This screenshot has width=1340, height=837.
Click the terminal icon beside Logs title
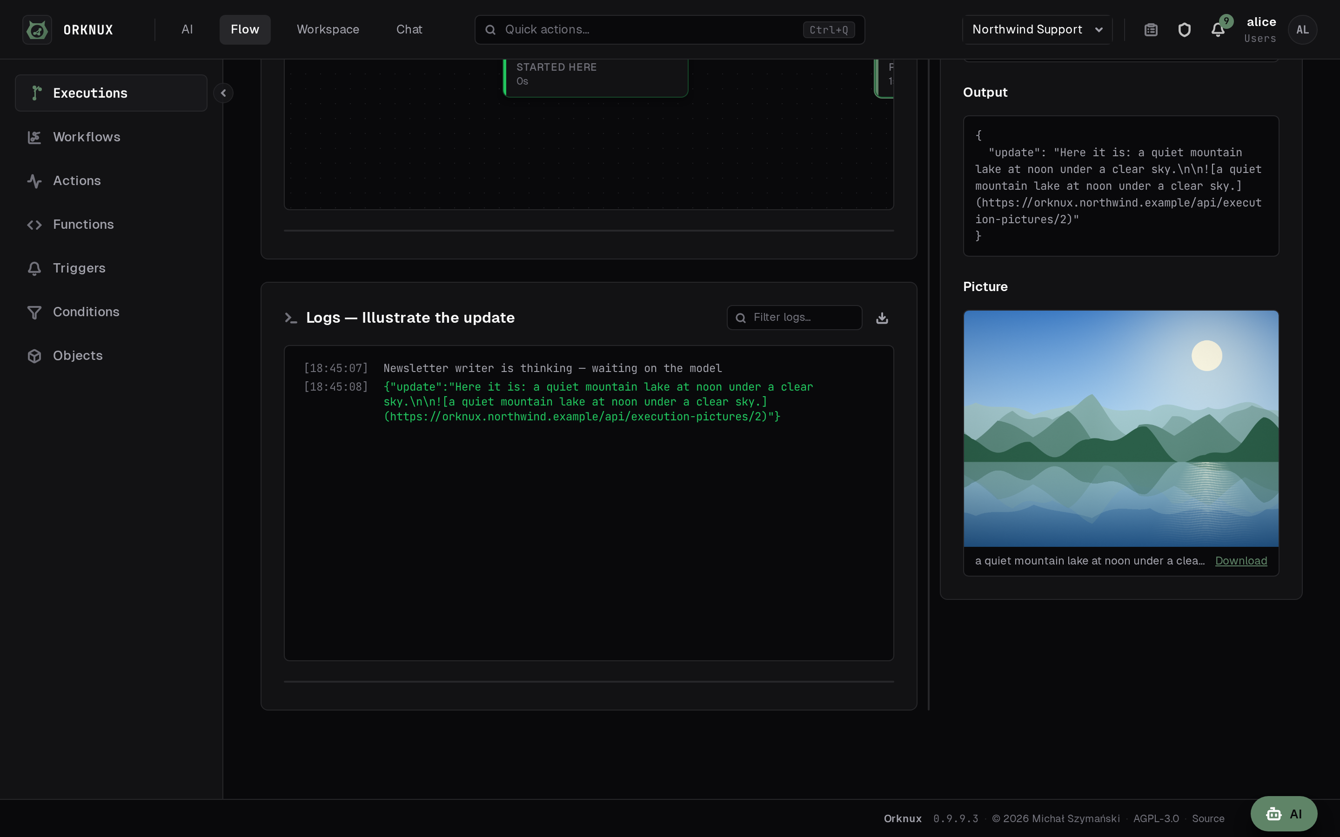point(291,318)
